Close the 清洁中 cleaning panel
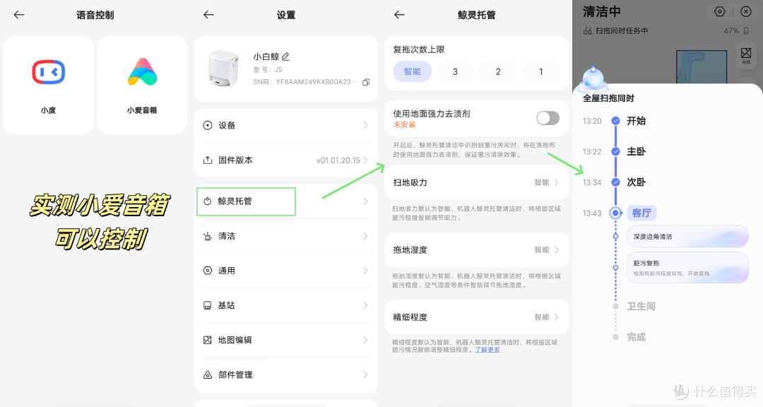The image size is (763, 407). point(745,12)
